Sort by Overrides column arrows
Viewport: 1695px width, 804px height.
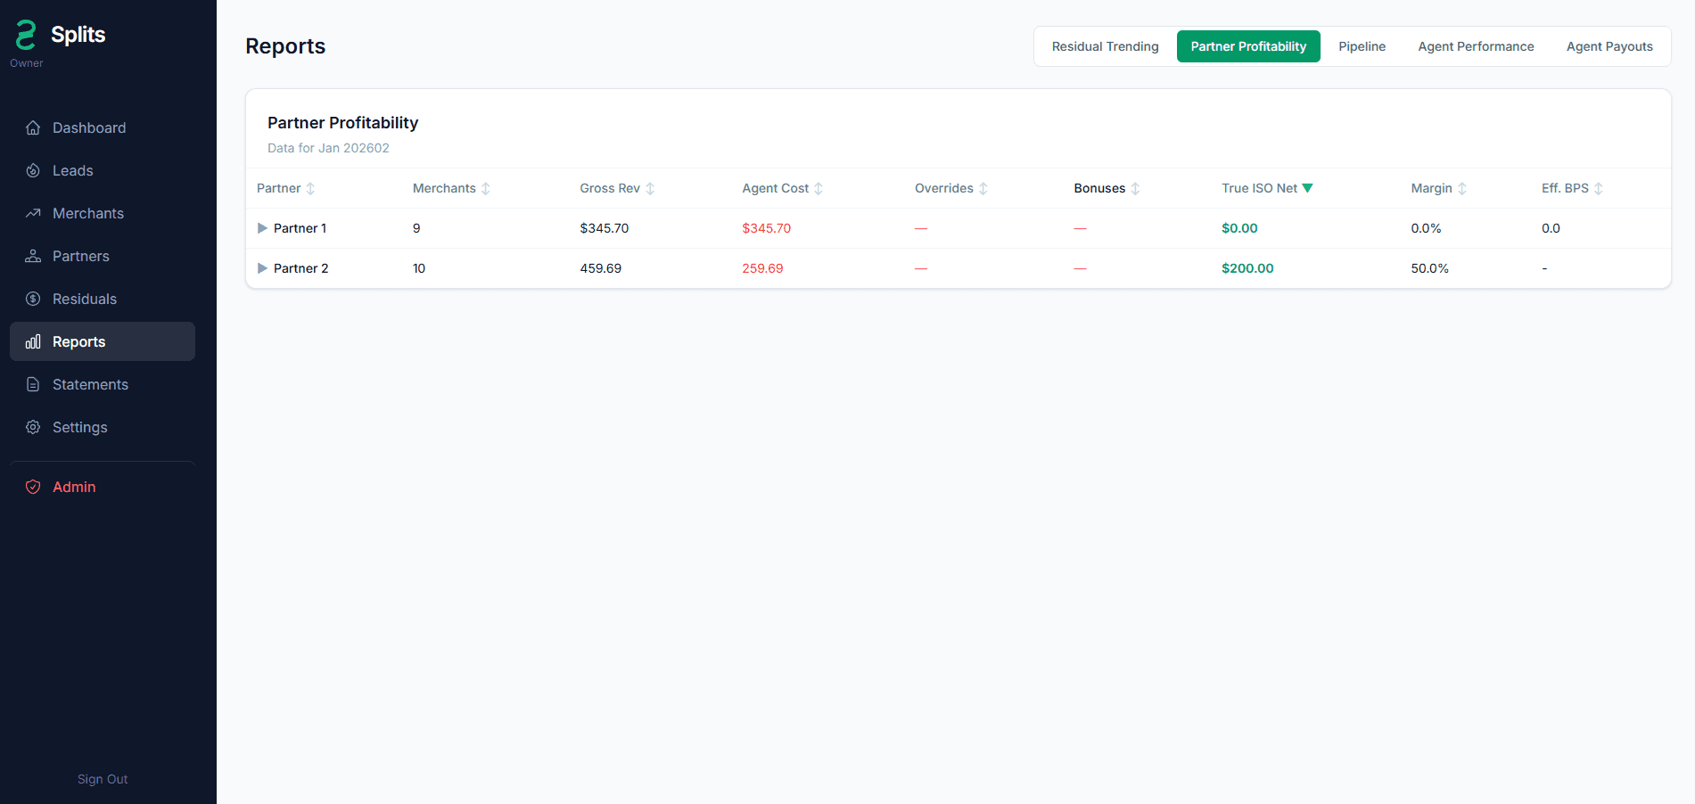[x=983, y=189]
